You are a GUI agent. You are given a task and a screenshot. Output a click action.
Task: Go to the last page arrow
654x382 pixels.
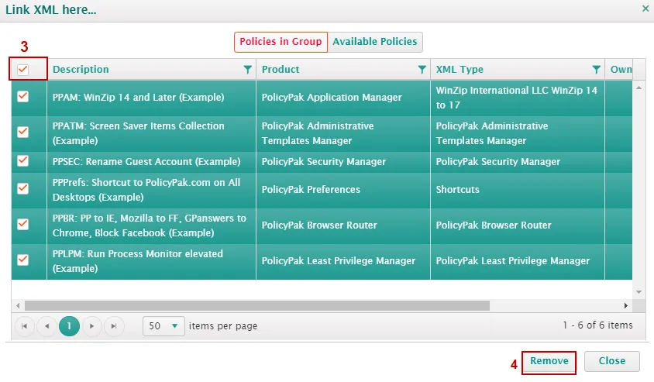click(x=114, y=326)
